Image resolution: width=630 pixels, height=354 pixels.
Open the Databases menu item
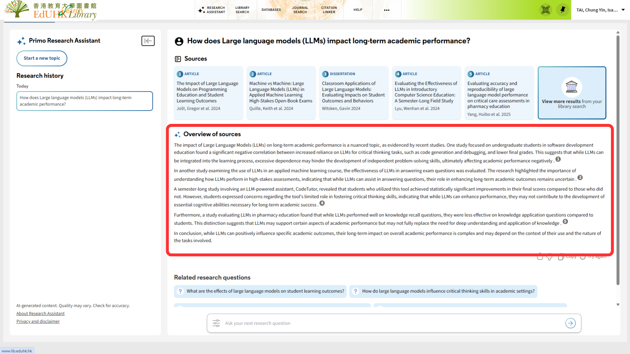click(271, 10)
